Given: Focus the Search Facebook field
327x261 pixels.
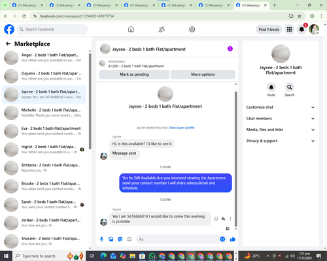Looking at the screenshot, I should (52, 29).
